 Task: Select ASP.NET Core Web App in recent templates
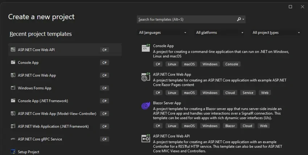65,75
